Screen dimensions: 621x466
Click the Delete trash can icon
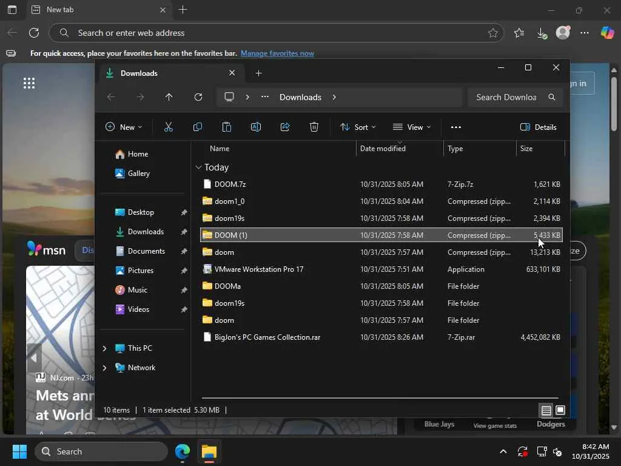pos(314,127)
